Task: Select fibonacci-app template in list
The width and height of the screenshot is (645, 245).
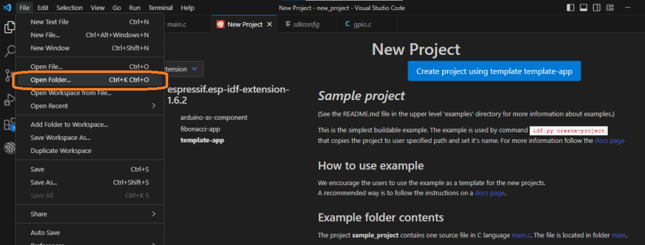Action: click(200, 128)
